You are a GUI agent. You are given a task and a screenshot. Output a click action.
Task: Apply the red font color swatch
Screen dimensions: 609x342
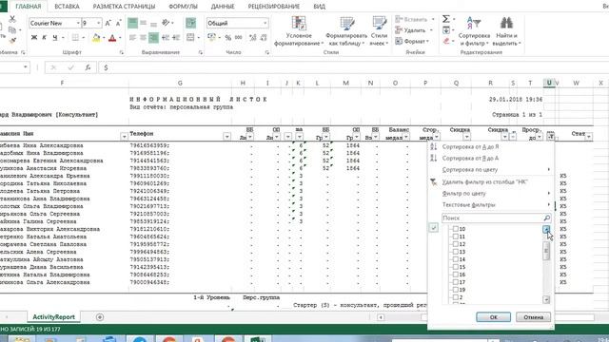[x=112, y=38]
